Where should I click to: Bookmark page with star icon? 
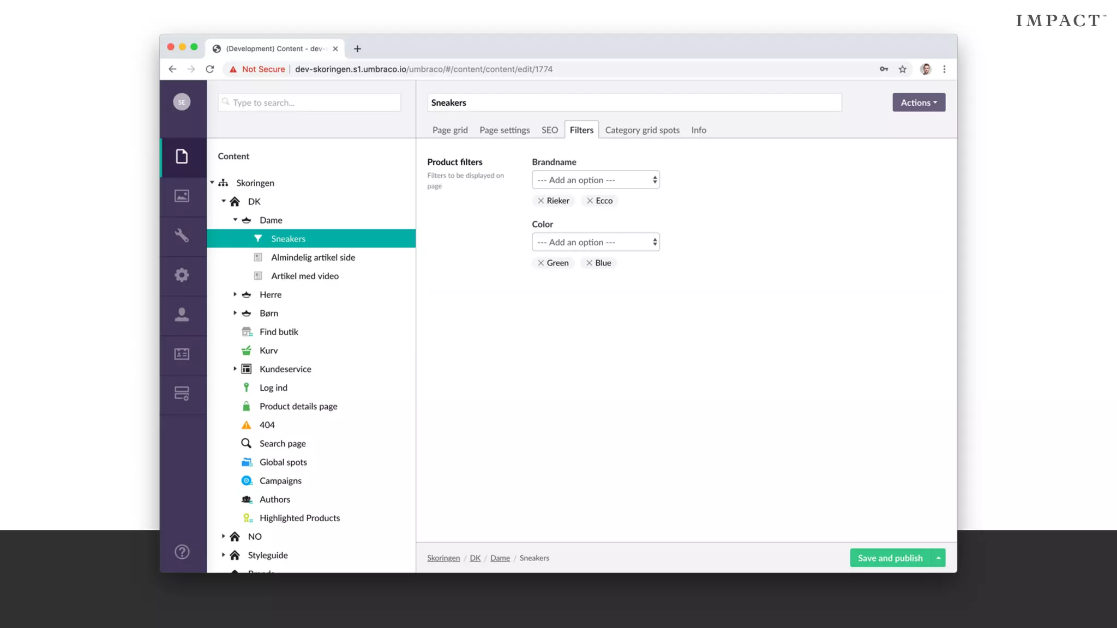point(903,69)
